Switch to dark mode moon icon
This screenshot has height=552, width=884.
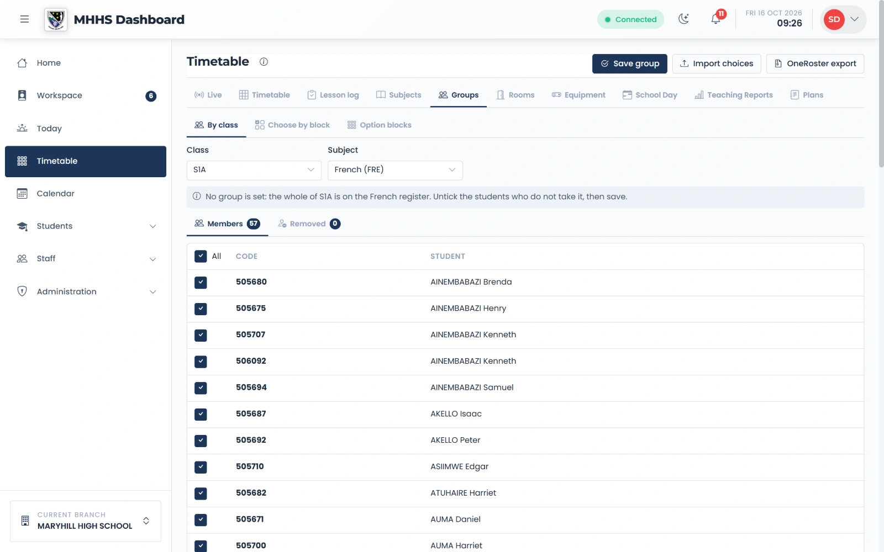coord(684,19)
